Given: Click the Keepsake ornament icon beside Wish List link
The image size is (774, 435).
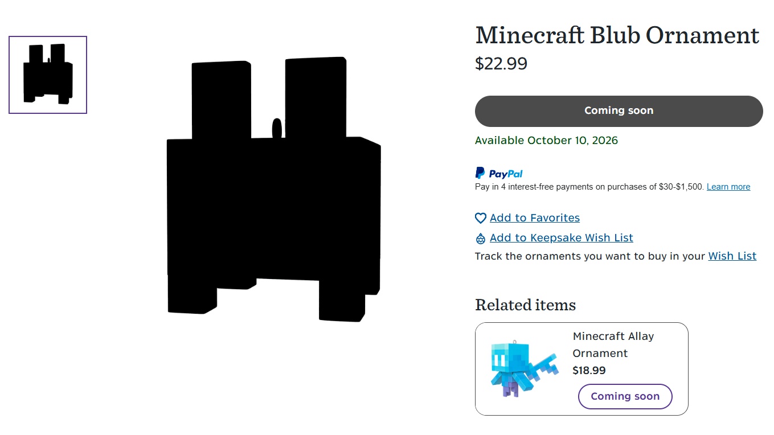Looking at the screenshot, I should pyautogui.click(x=481, y=239).
